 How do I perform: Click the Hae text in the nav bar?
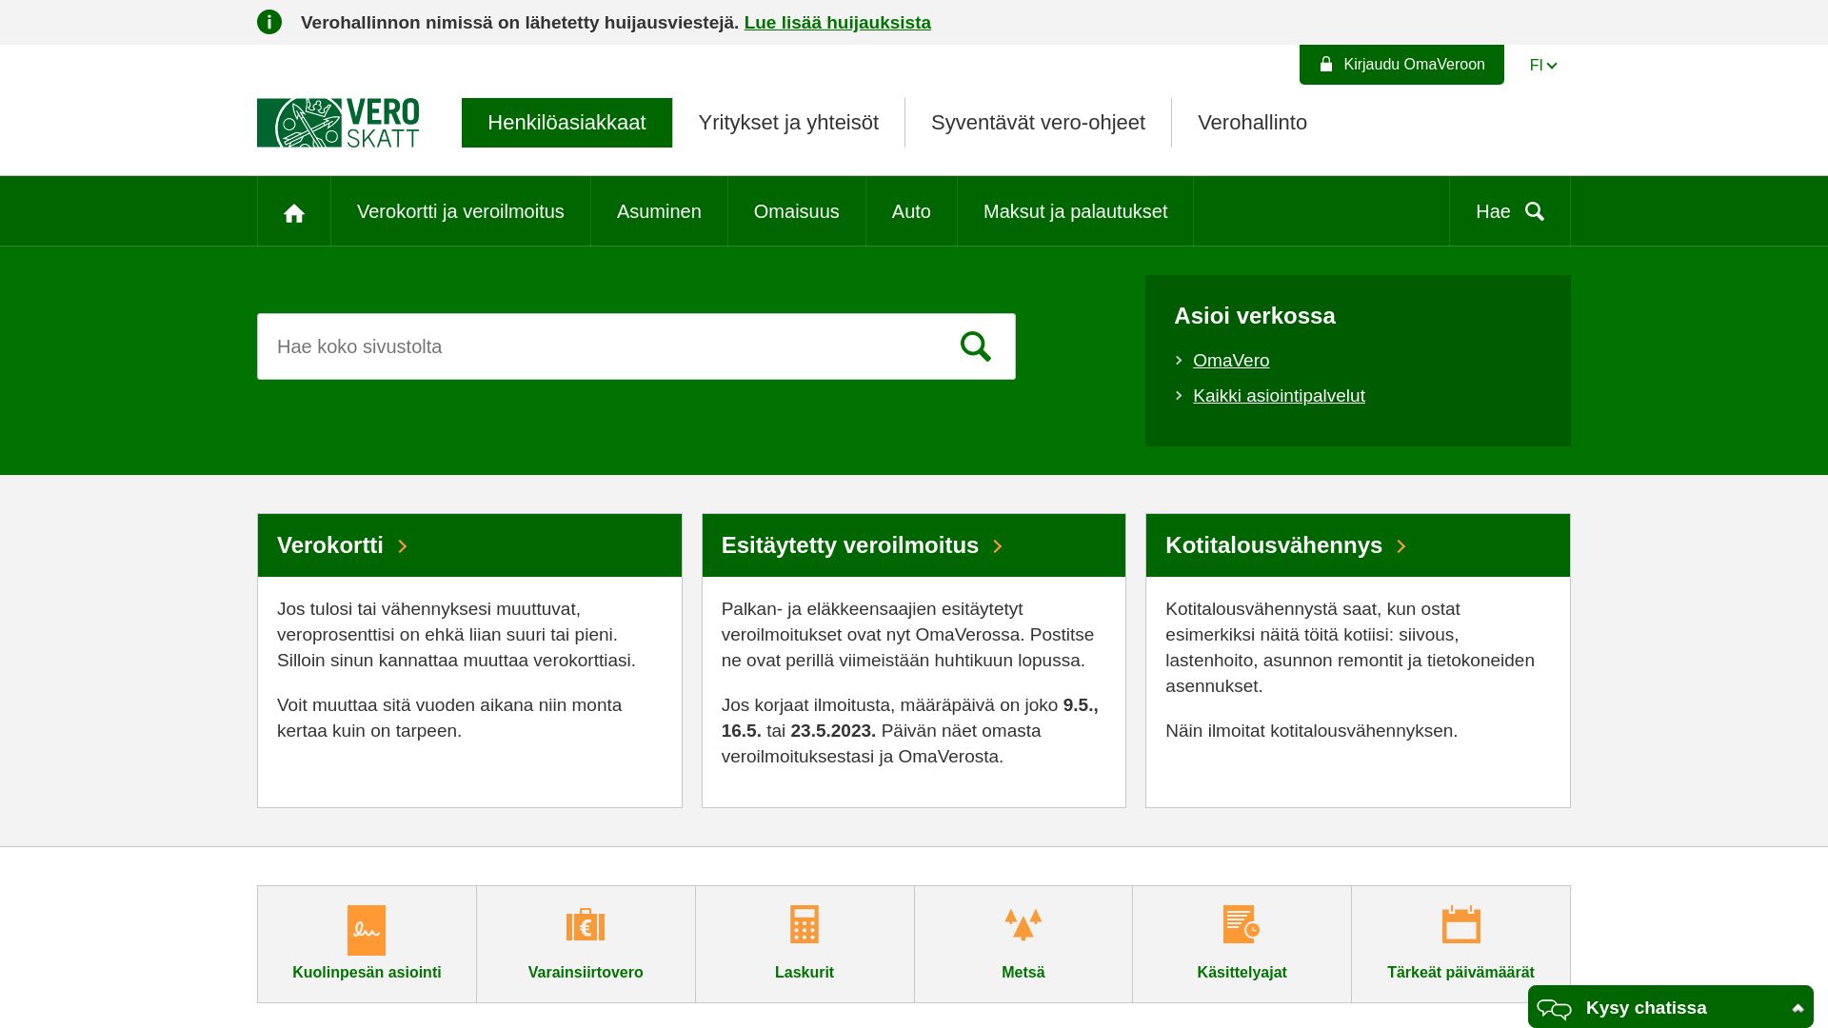pyautogui.click(x=1493, y=211)
